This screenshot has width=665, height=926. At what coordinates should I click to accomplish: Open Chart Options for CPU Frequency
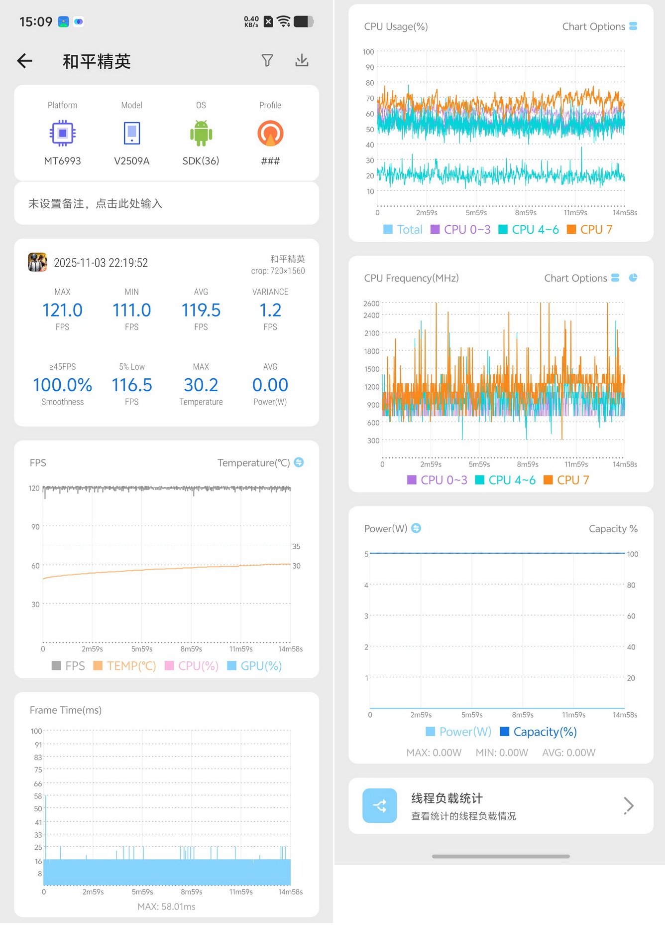[x=581, y=278]
